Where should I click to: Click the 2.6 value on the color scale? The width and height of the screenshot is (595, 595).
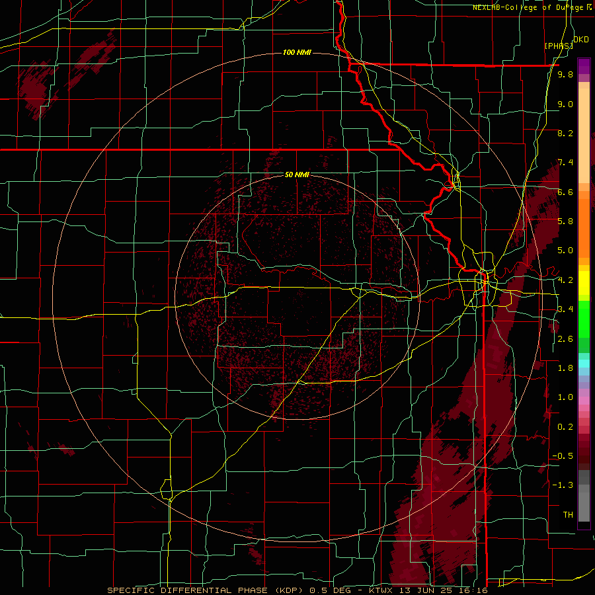(x=565, y=339)
